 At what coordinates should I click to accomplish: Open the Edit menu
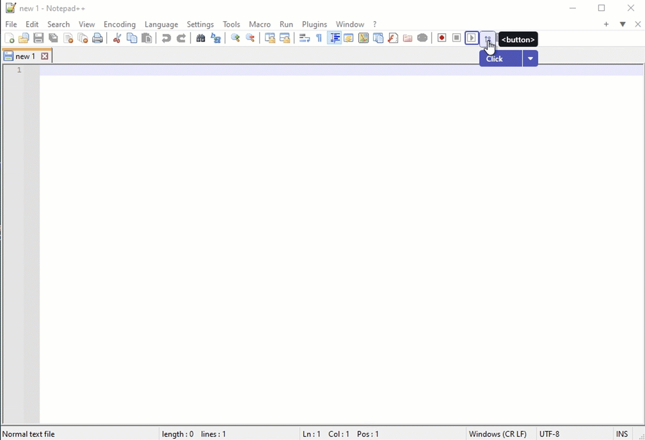click(32, 24)
